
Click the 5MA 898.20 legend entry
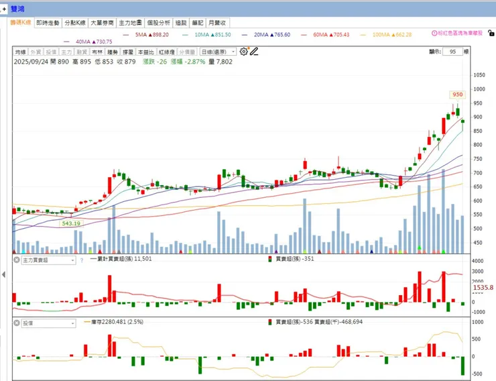[152, 34]
